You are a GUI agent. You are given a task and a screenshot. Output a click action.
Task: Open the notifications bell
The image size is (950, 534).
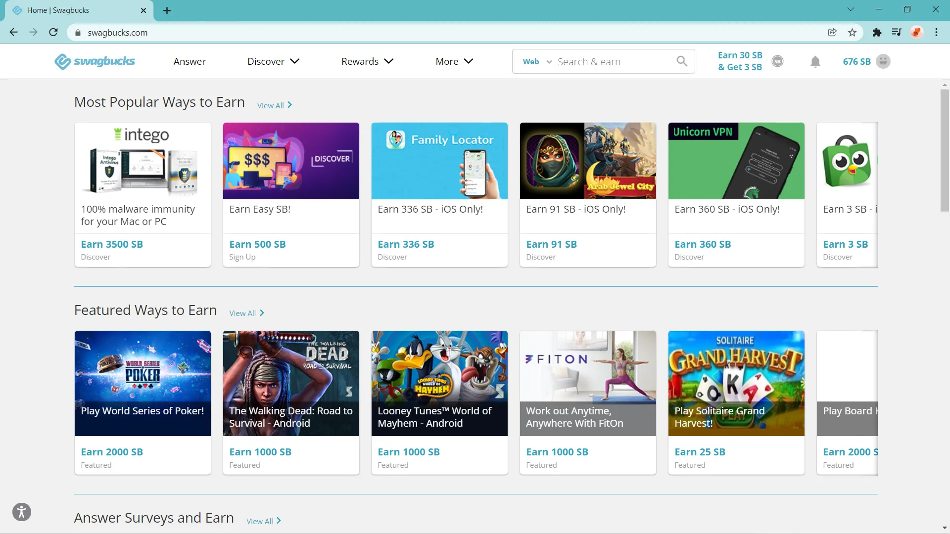(x=815, y=62)
